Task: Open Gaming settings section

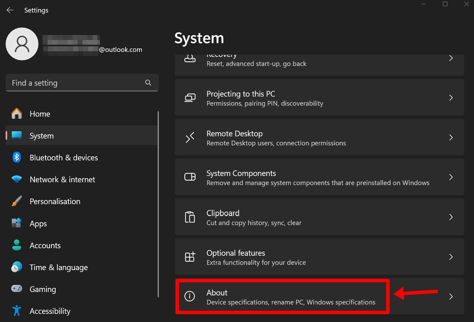Action: (82, 289)
